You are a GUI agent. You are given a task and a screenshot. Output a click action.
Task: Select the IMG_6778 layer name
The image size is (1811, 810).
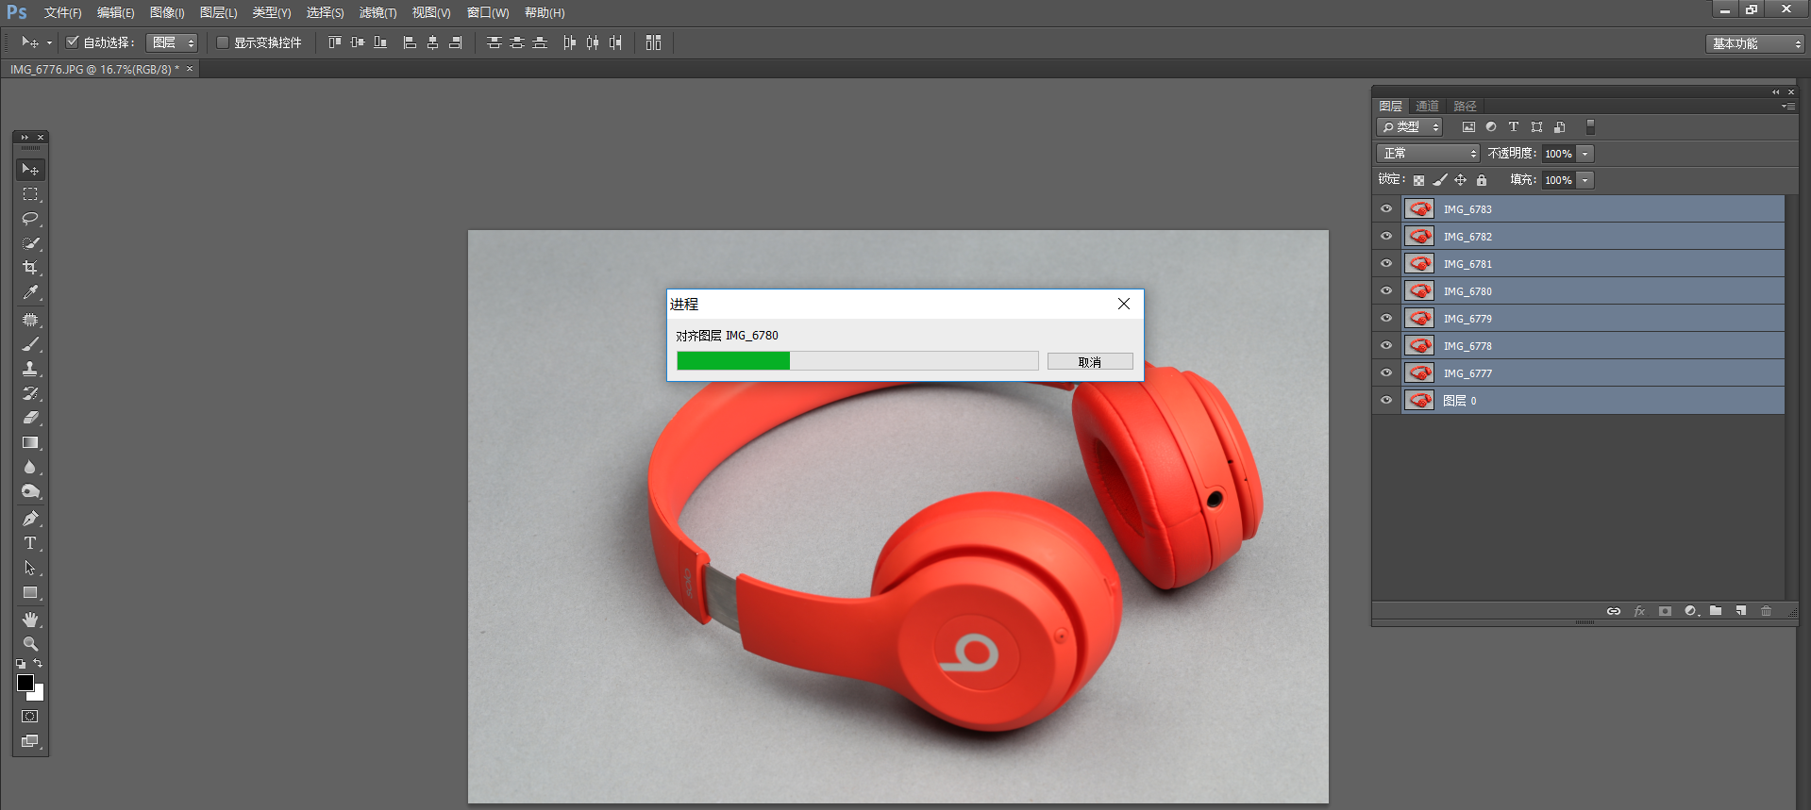pyautogui.click(x=1467, y=346)
